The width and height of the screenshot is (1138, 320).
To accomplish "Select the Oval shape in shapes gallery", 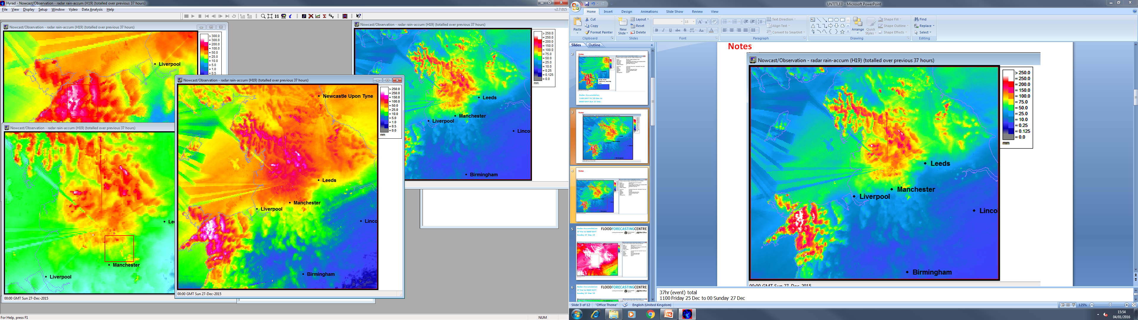I will 837,20.
